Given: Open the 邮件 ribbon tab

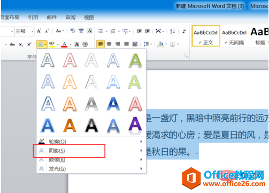Looking at the screenshot, I should pyautogui.click(x=52, y=18).
